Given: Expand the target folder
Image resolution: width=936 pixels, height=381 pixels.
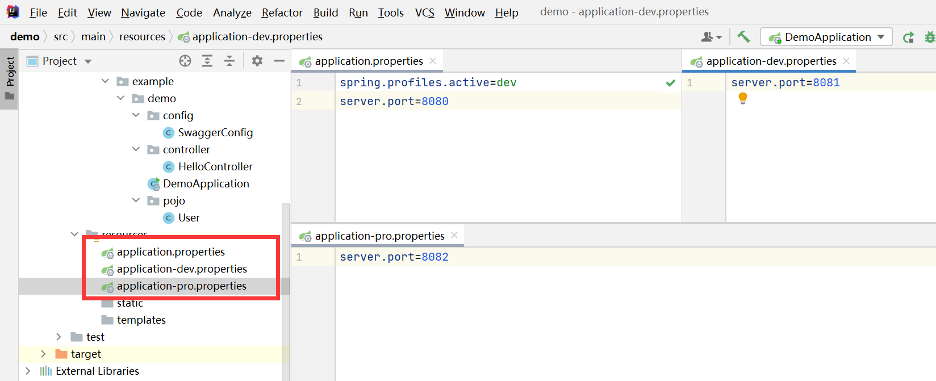Looking at the screenshot, I should tap(43, 354).
